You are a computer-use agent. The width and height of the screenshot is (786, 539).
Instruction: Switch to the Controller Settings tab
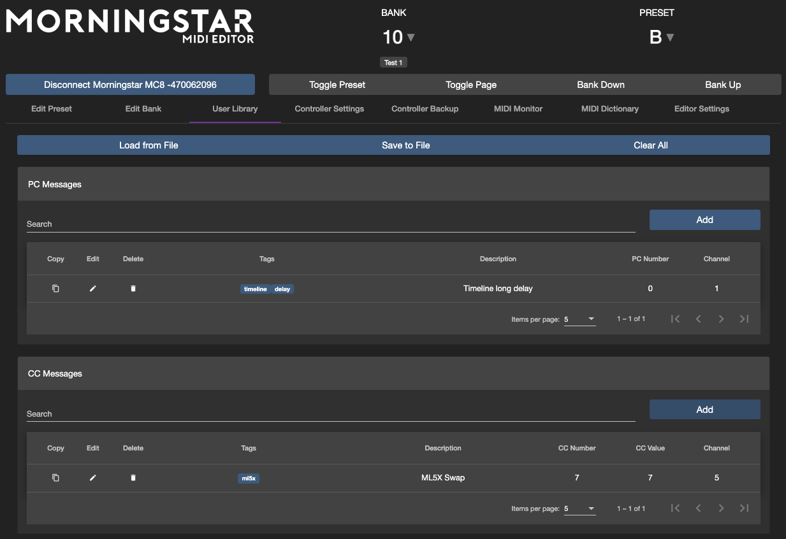pyautogui.click(x=329, y=109)
